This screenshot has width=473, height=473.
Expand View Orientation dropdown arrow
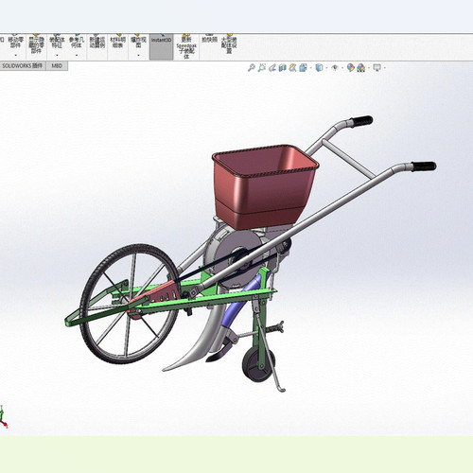pos(310,68)
